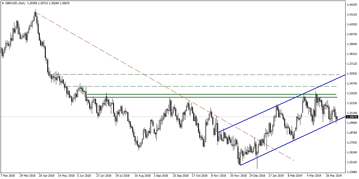This screenshot has height=179, width=359.
Task: Click the 29 Mar 2018 date label
Action: 28,176
